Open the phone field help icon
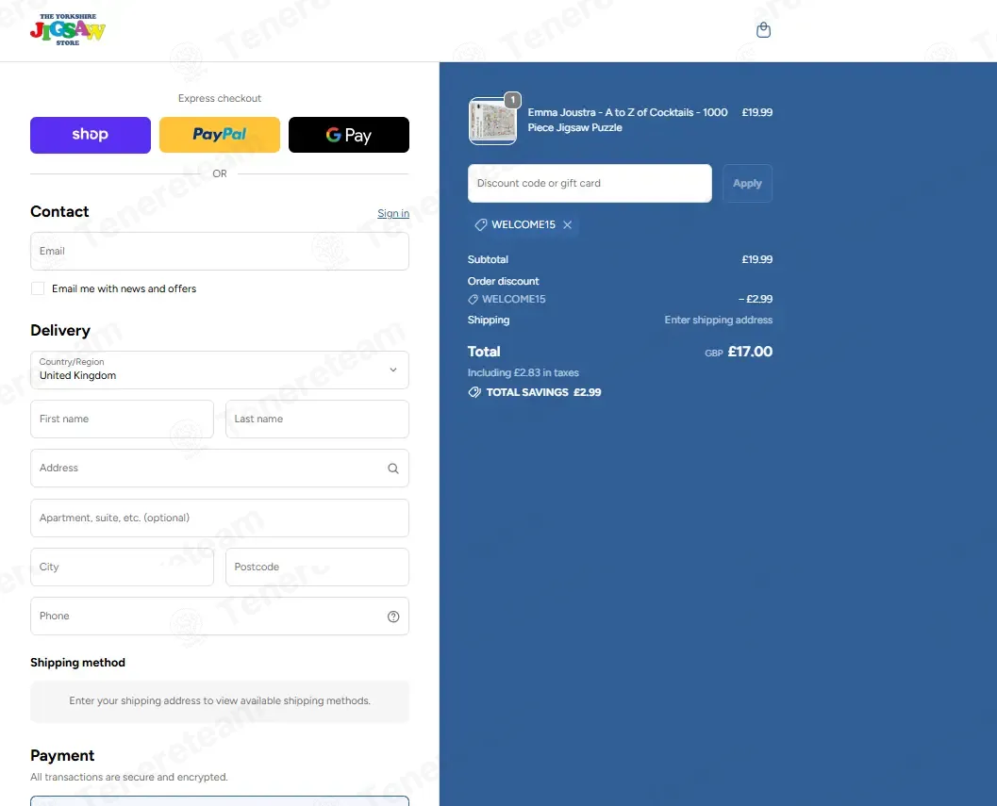997x806 pixels. [393, 617]
